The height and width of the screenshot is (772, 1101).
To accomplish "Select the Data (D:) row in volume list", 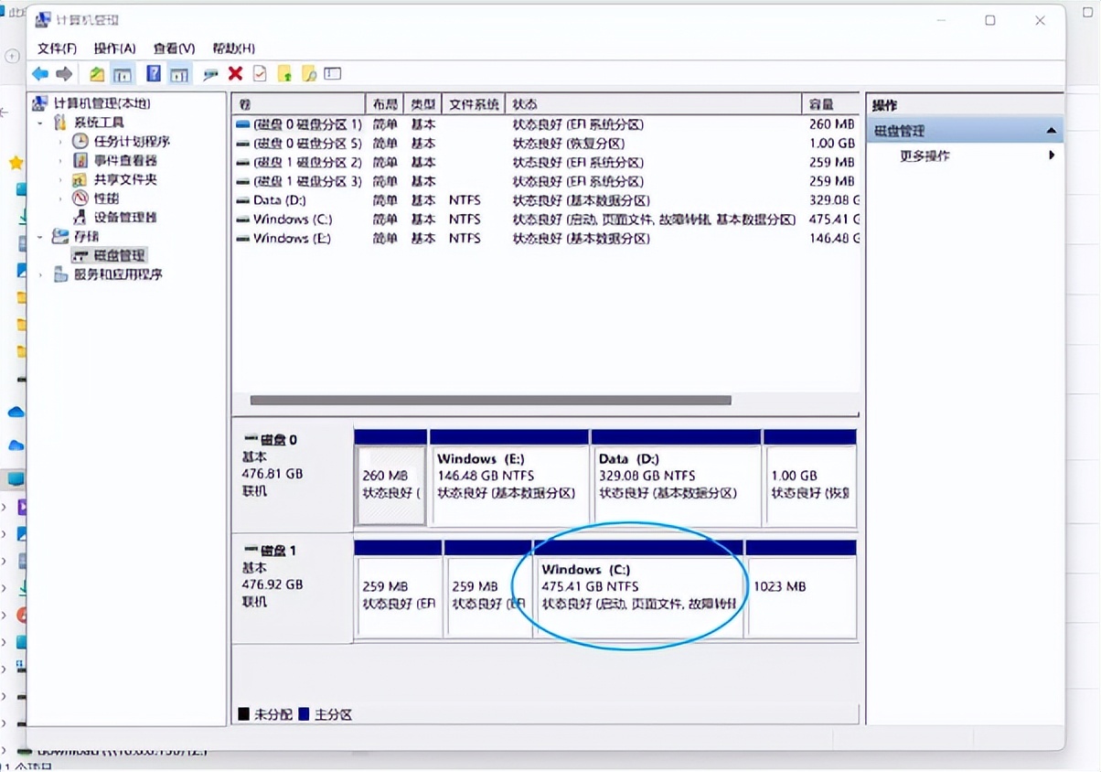I will point(280,200).
